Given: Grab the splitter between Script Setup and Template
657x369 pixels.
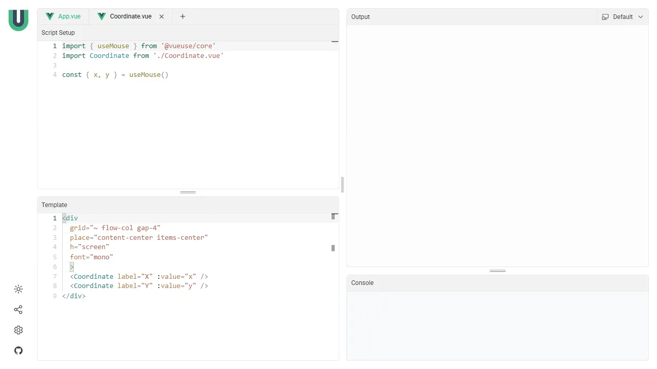Looking at the screenshot, I should pos(188,193).
